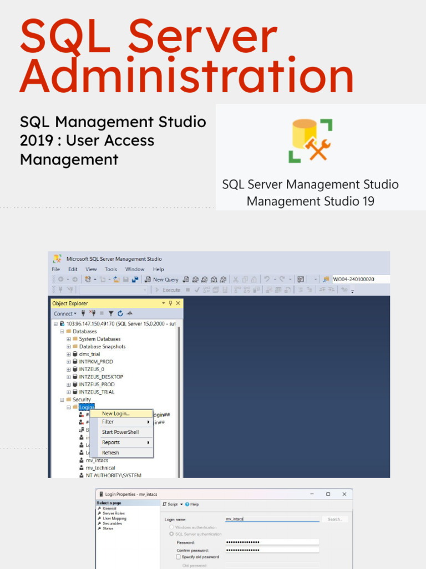Image resolution: width=426 pixels, height=569 pixels.
Task: Open the Securables page
Action: tap(112, 523)
